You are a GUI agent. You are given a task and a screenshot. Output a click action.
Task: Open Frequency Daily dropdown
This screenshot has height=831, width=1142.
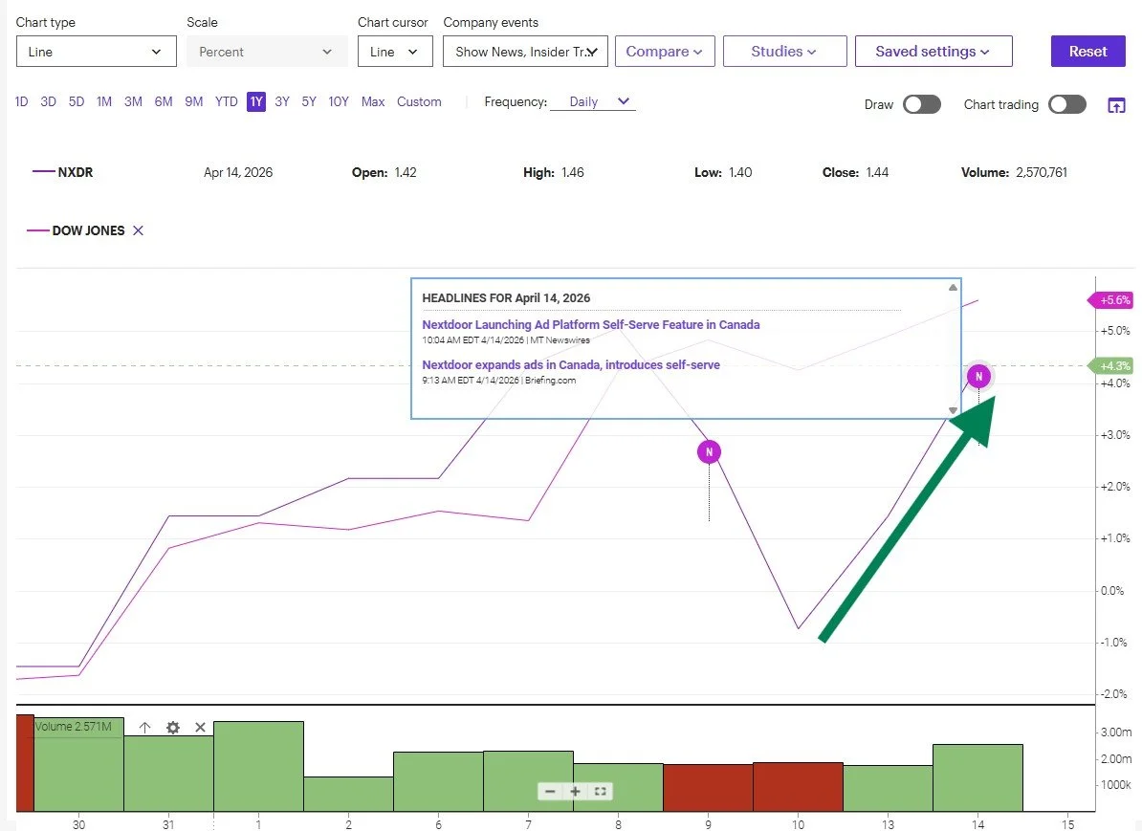593,102
